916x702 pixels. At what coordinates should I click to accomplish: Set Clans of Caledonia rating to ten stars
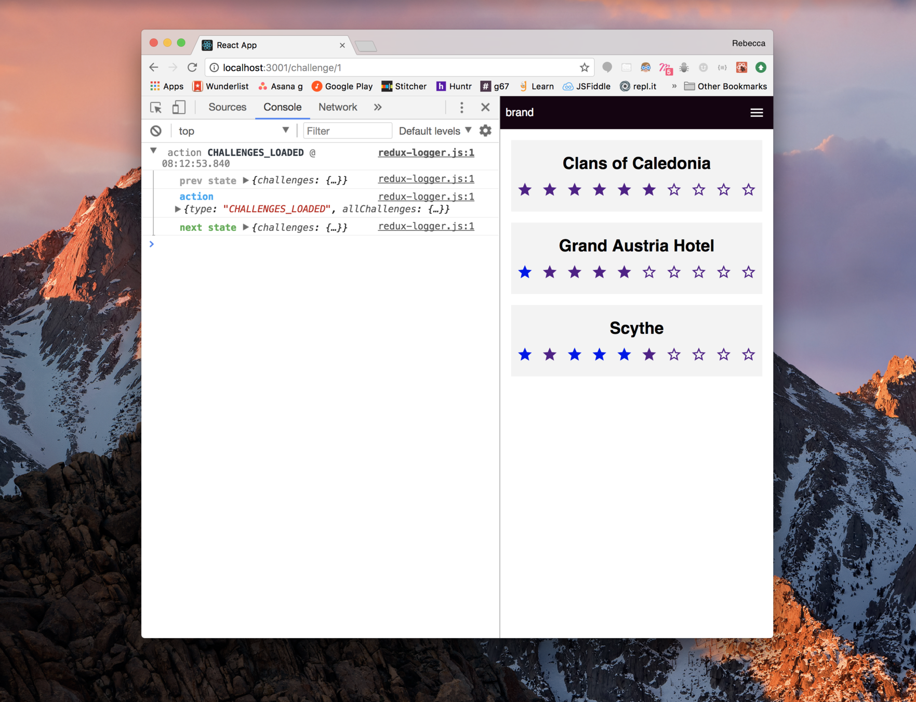pos(748,190)
